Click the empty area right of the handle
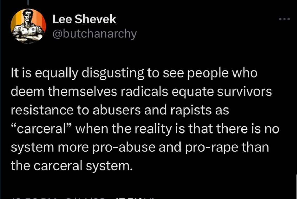This screenshot has height=199, width=297. pos(194,34)
